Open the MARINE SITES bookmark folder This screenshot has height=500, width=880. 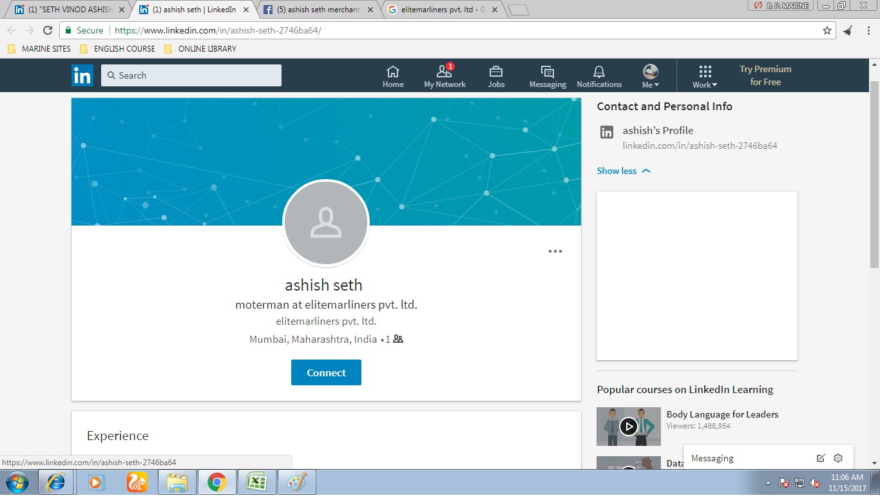point(39,48)
